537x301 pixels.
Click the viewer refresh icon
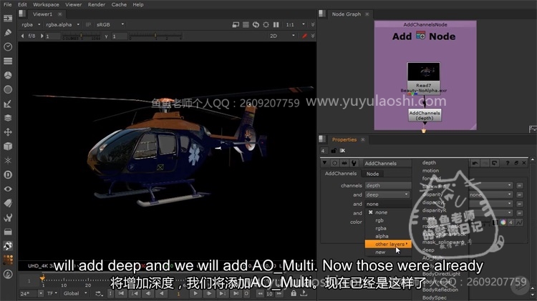tap(255, 24)
